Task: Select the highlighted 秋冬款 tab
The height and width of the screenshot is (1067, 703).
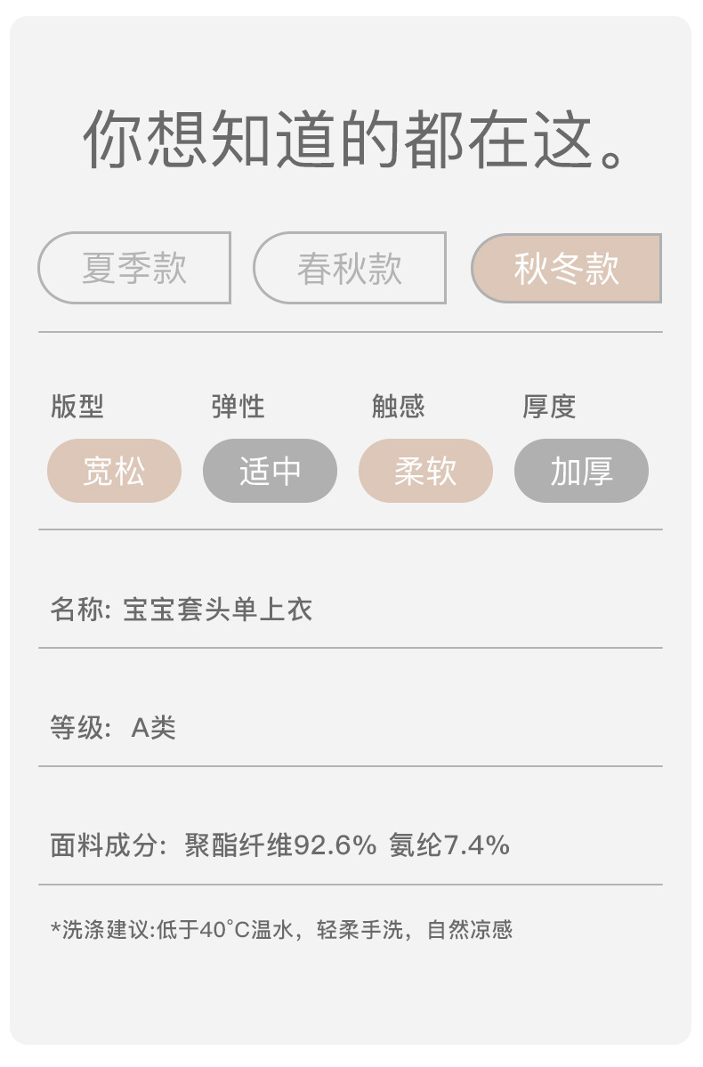Action: pyautogui.click(x=567, y=268)
